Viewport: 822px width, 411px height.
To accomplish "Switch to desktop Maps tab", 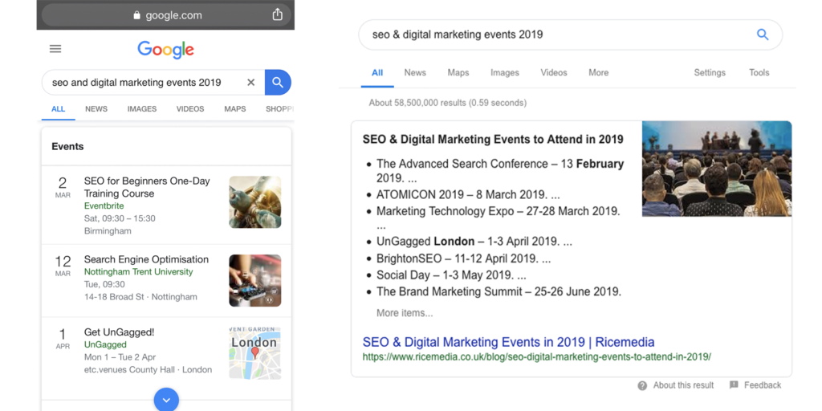I will 458,73.
